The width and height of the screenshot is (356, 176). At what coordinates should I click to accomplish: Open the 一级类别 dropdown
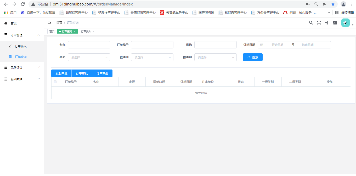152,57
